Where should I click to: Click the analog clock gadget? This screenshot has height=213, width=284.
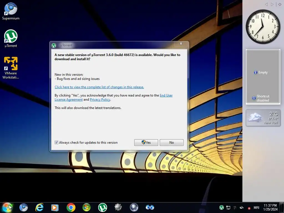click(263, 27)
